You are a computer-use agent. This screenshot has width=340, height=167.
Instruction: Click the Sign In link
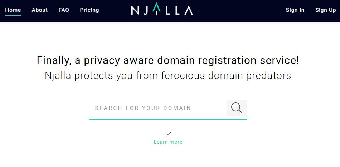(x=295, y=10)
